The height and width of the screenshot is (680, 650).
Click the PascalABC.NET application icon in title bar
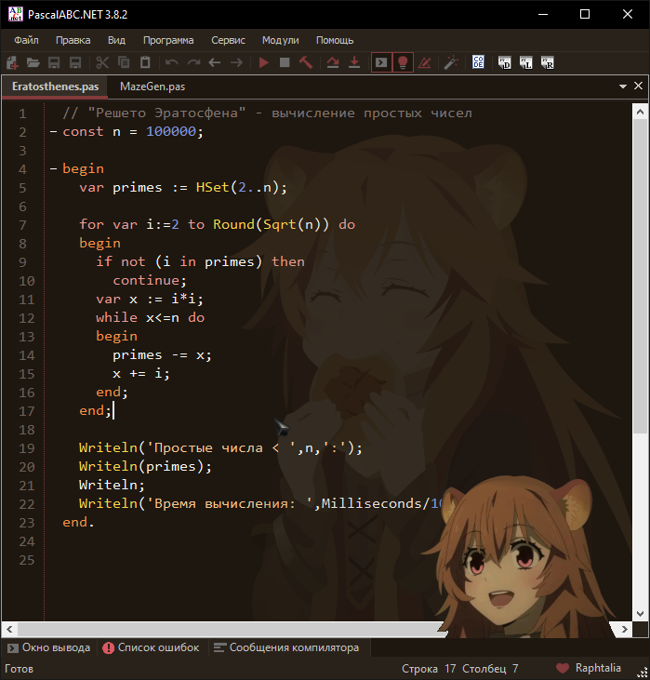[15, 14]
